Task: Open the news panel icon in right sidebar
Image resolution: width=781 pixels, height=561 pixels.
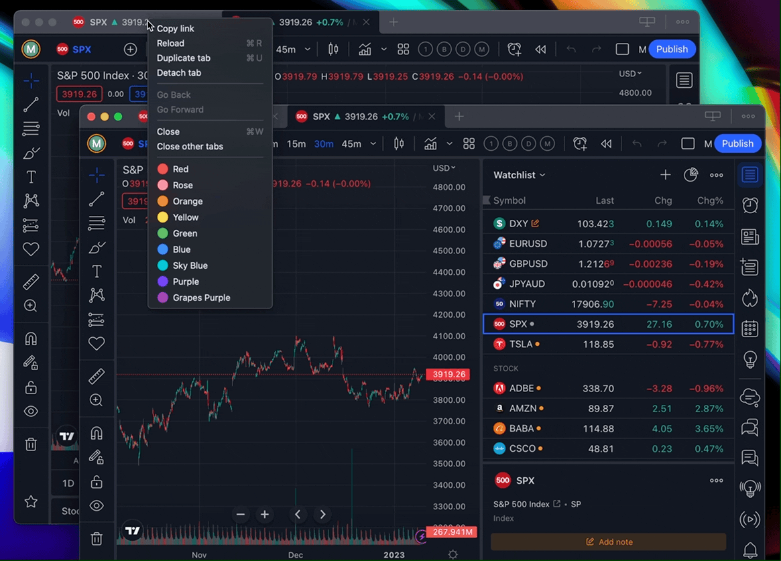Action: pos(749,237)
